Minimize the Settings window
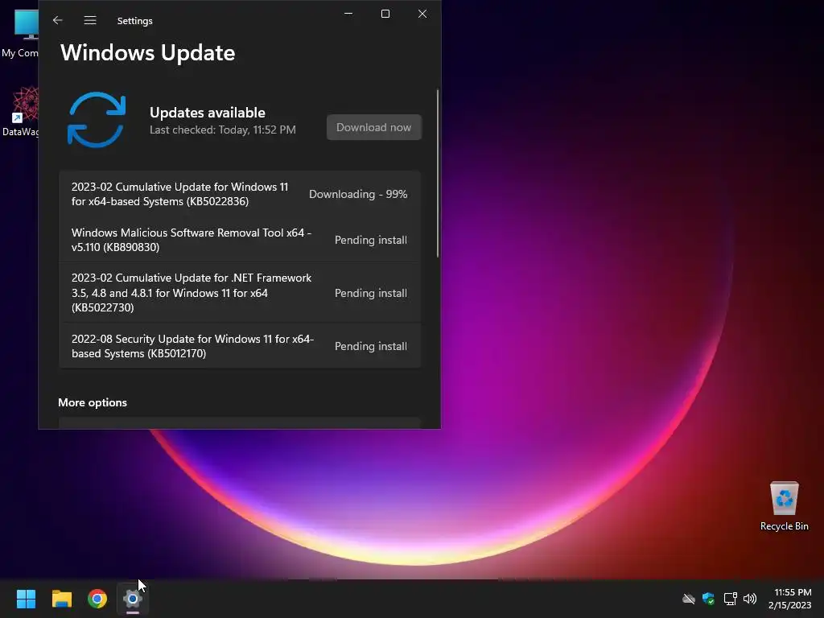The height and width of the screenshot is (618, 824). [348, 14]
